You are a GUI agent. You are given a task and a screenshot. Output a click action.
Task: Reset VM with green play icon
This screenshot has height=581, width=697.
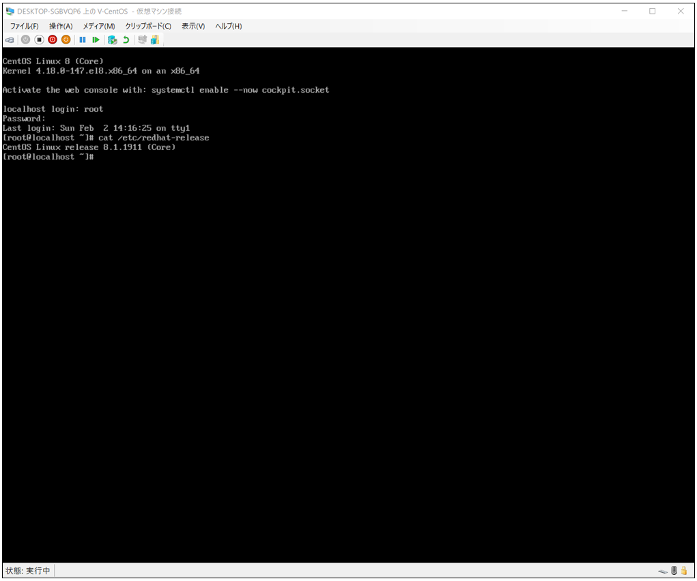(x=96, y=40)
